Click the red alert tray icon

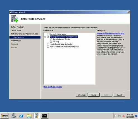tap(123, 116)
